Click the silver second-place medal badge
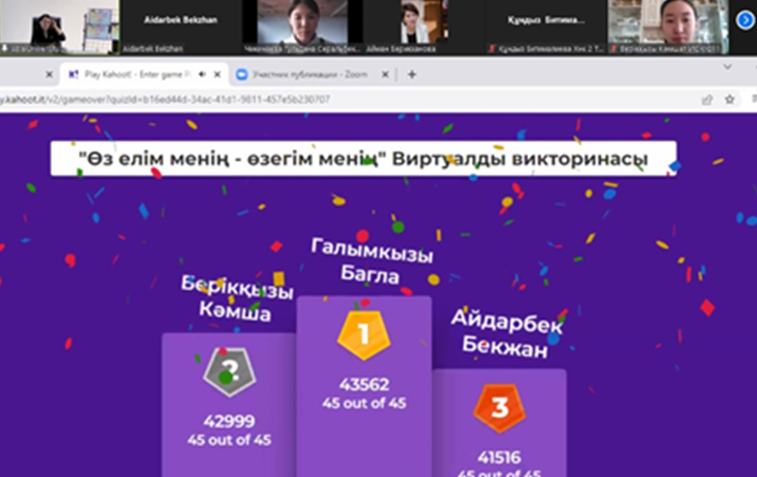The image size is (757, 477). click(x=228, y=372)
